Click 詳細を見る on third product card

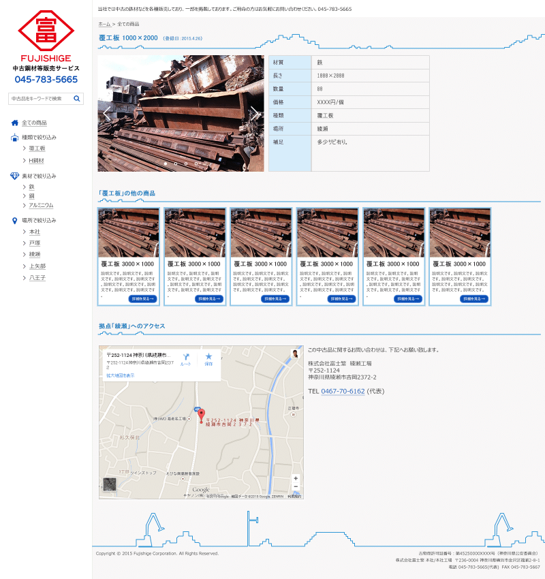pos(275,299)
